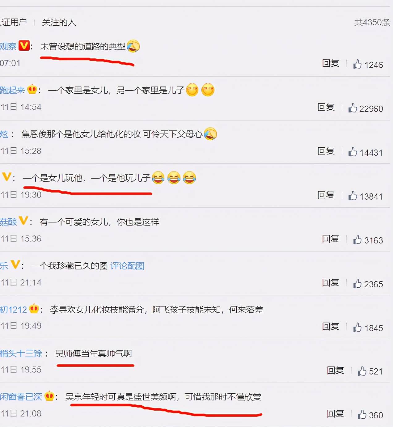Tap thumbs-up icon next to 1845
Screen dimensions: 393x427
[357, 327]
